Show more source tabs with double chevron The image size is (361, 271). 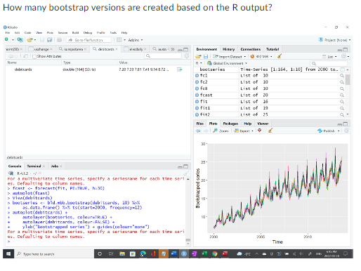pos(173,49)
